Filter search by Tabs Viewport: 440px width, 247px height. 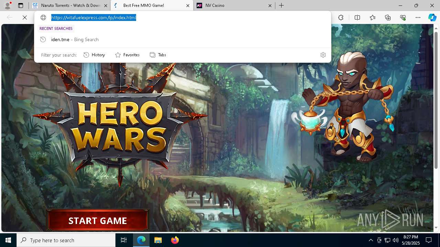click(x=158, y=55)
